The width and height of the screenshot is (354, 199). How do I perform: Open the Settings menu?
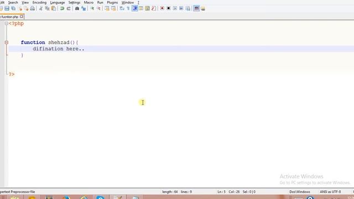[x=74, y=2]
